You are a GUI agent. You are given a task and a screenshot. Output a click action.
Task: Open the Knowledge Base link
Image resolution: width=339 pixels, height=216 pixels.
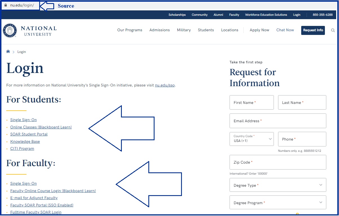click(25, 142)
